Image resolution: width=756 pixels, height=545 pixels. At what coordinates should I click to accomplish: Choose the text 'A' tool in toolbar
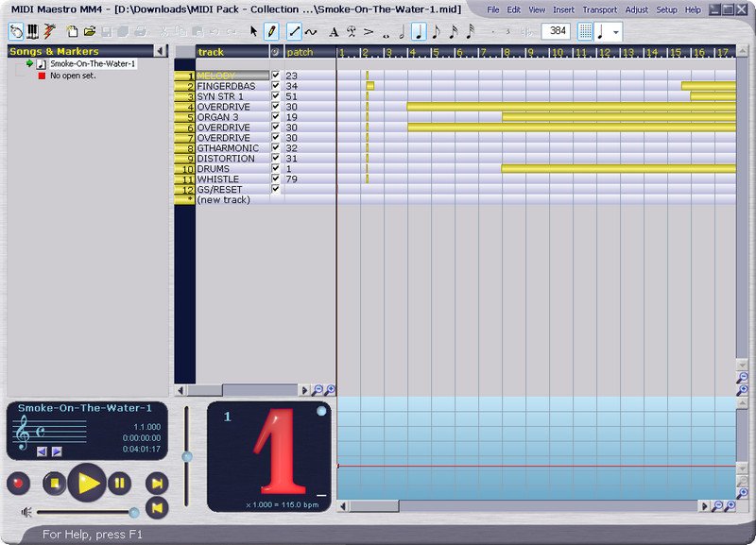[334, 31]
